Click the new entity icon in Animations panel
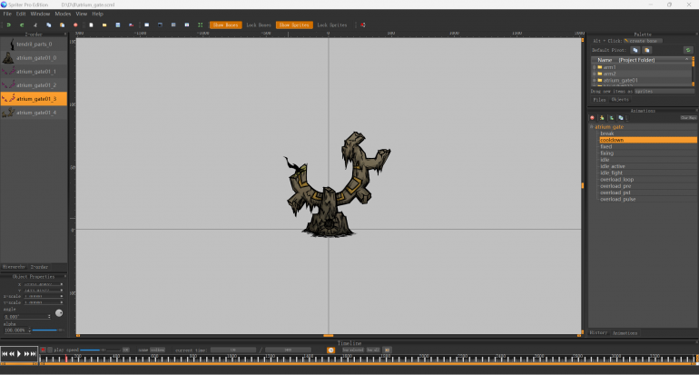 pyautogui.click(x=612, y=118)
